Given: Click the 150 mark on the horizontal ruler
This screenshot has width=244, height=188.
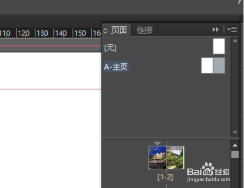Looking at the screenshot, I should point(80,33).
